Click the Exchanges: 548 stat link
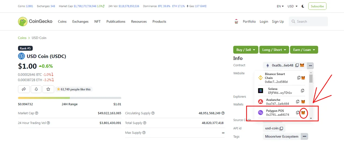 coord(46,6)
